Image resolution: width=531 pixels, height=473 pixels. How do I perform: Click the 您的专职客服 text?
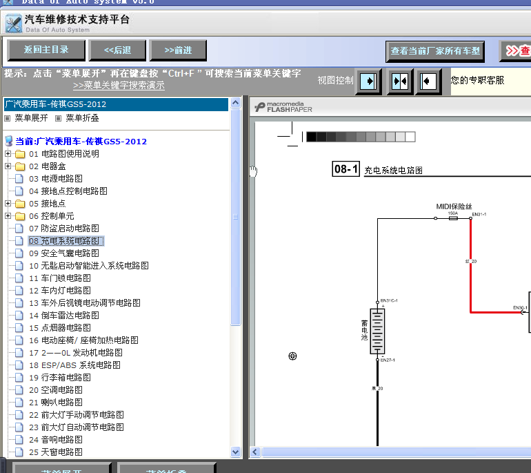coord(477,80)
